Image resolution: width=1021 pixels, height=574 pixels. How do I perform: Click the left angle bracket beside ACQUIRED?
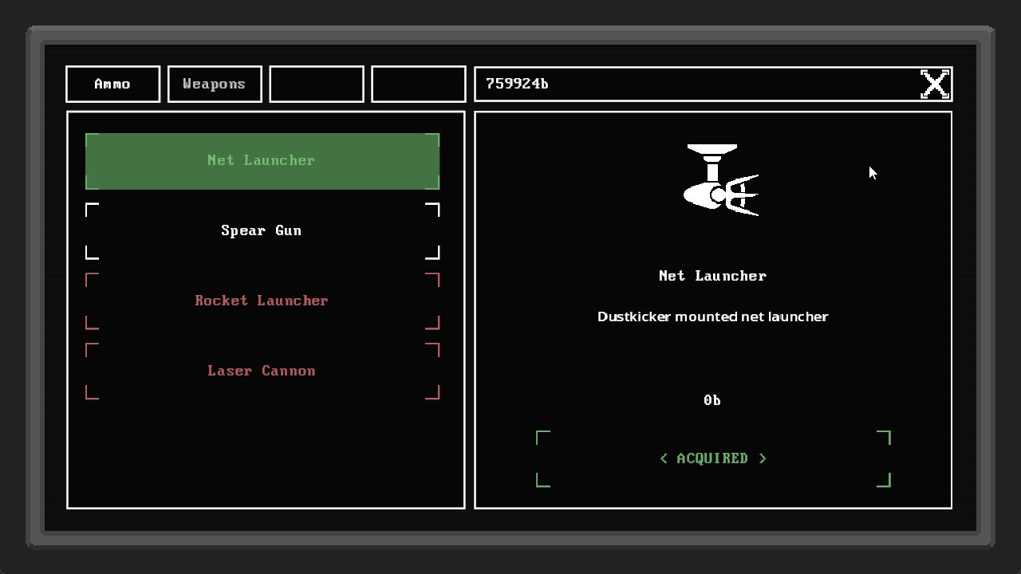click(664, 458)
